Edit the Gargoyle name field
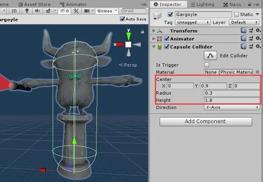This screenshot has height=182, width=263. tap(203, 14)
